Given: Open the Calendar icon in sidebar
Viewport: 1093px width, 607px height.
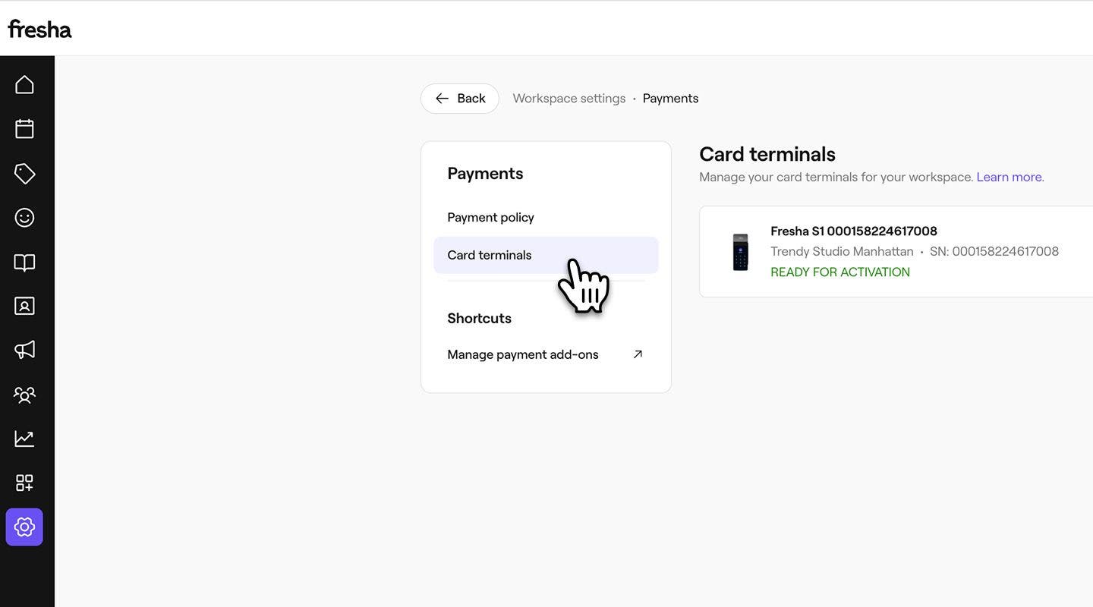Looking at the screenshot, I should pyautogui.click(x=24, y=128).
